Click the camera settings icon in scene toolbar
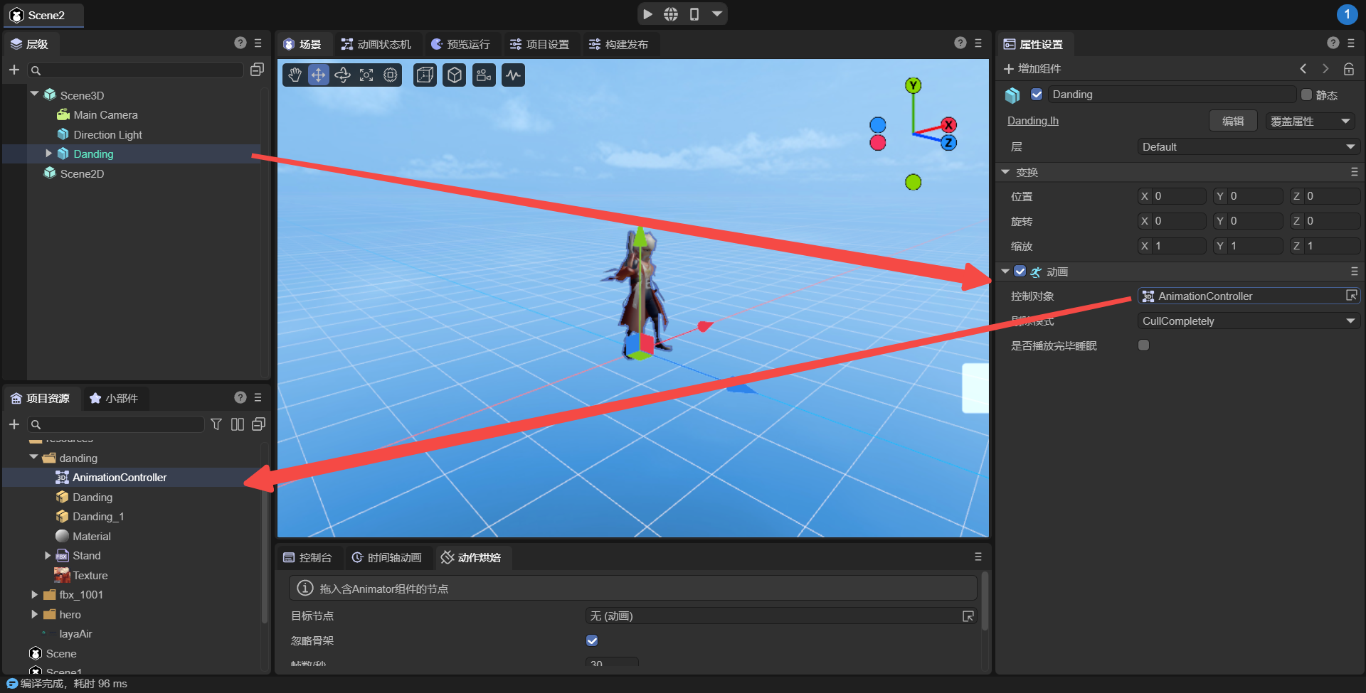Viewport: 1366px width, 693px height. 485,75
